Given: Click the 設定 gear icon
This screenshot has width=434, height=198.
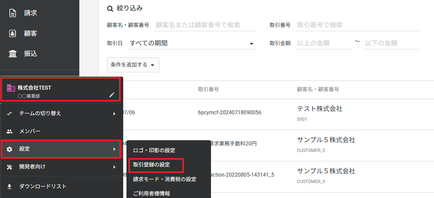Looking at the screenshot, I should pos(9,149).
